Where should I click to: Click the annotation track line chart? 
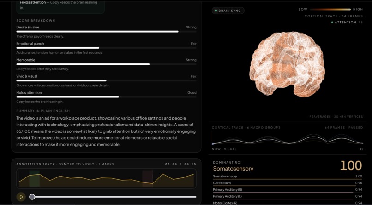[x=106, y=178]
